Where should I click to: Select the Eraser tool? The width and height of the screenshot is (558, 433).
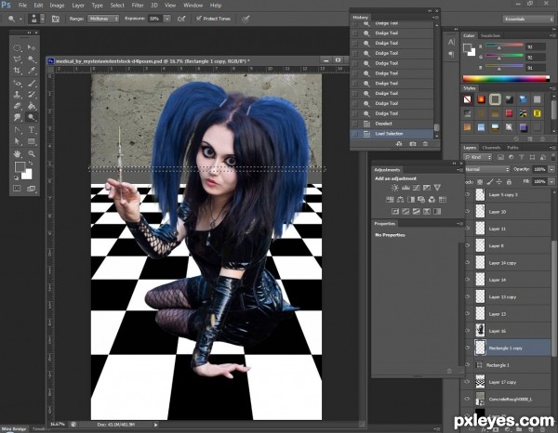[x=17, y=106]
